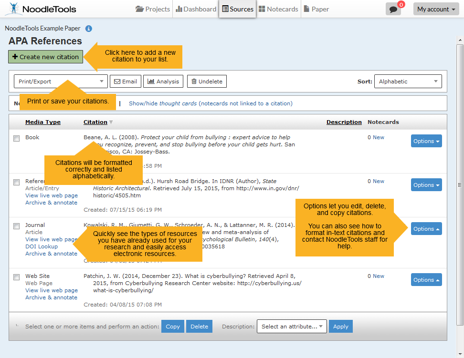Viewport: 464px width, 358px height.
Task: Click the red notification badge showing 0
Action: coord(401,5)
